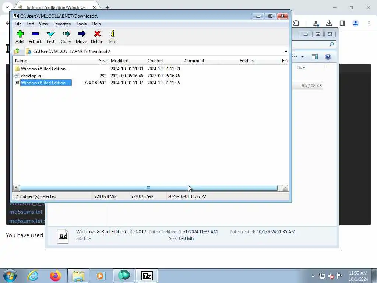Screen dimensions: 377x283
Task: Run Test on the selected archive
Action: [50, 37]
